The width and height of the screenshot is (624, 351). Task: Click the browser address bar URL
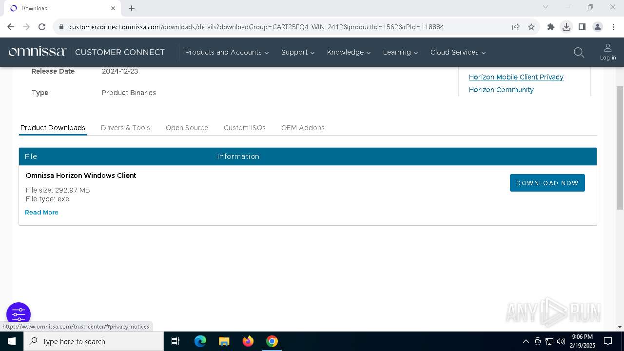(x=256, y=27)
